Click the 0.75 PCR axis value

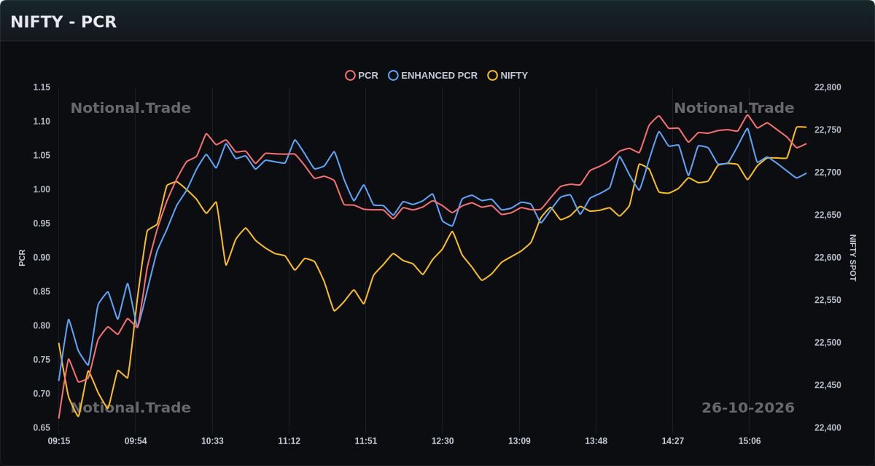(x=42, y=360)
